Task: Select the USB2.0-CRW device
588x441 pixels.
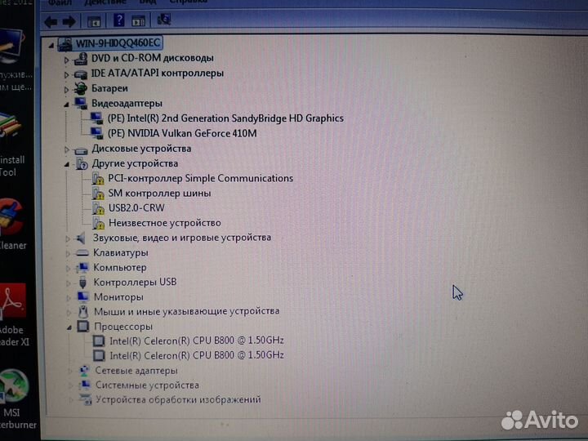Action: pyautogui.click(x=136, y=208)
